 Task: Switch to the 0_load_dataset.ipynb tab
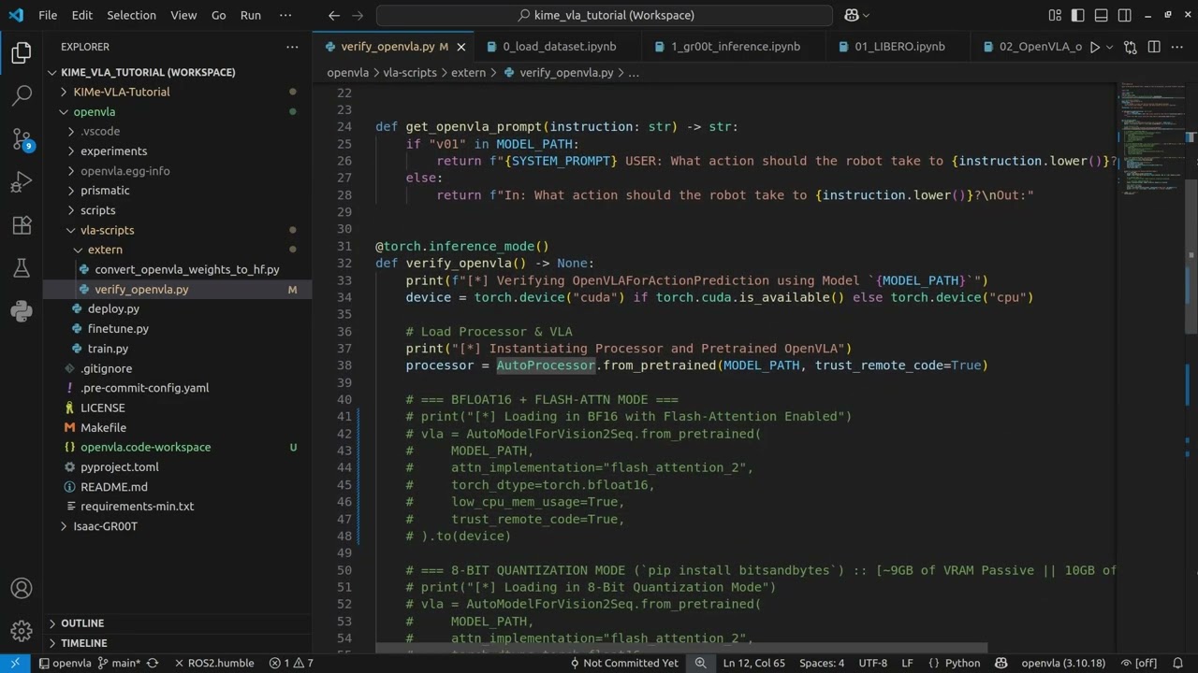558,47
